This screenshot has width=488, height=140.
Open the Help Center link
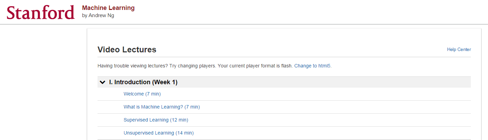pyautogui.click(x=459, y=50)
